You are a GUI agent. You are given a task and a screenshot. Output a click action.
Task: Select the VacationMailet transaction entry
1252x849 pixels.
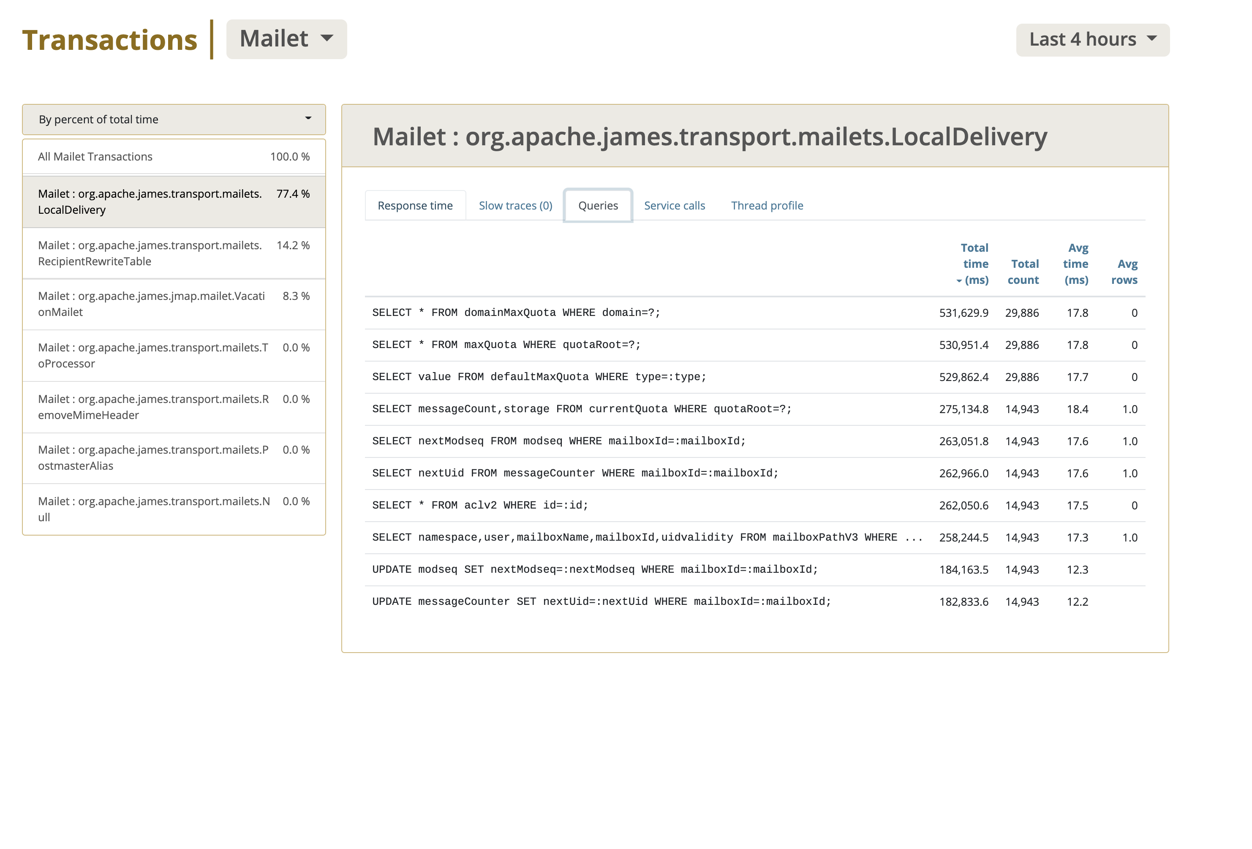pos(174,305)
